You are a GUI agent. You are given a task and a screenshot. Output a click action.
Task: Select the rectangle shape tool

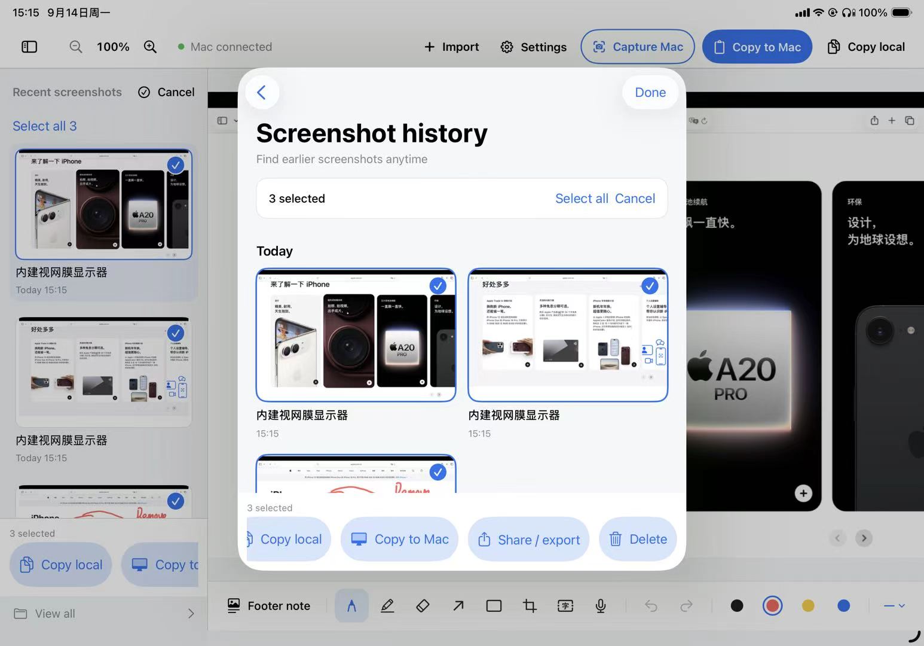[494, 606]
